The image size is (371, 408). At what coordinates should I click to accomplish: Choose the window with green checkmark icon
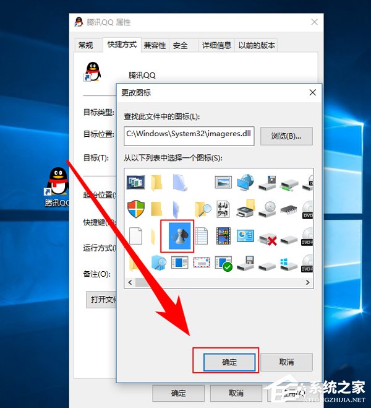[x=224, y=264]
